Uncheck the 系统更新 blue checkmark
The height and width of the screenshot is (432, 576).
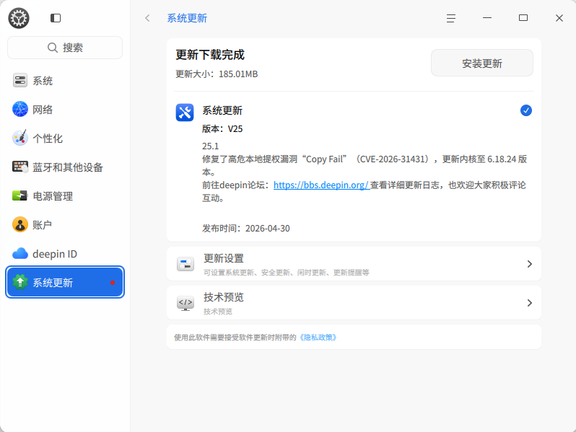526,110
